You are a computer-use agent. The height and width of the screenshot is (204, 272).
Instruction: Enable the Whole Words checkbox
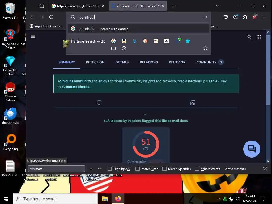point(197,169)
